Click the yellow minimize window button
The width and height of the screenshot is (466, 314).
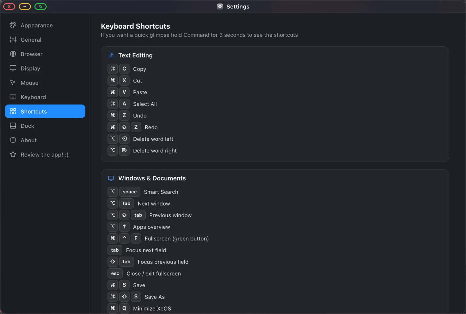coord(25,6)
